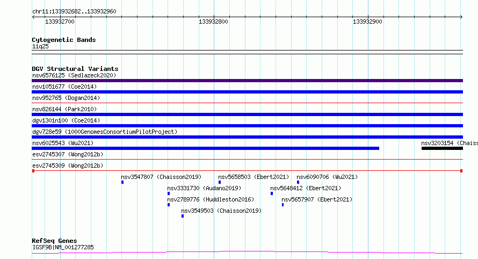Select the blue marker under nsv3549503
Viewport: 478px width, 259px height.
point(183,216)
